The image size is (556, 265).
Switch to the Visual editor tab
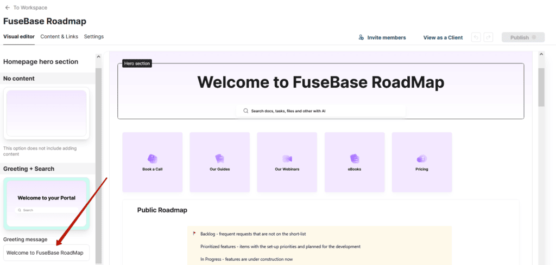(x=19, y=36)
